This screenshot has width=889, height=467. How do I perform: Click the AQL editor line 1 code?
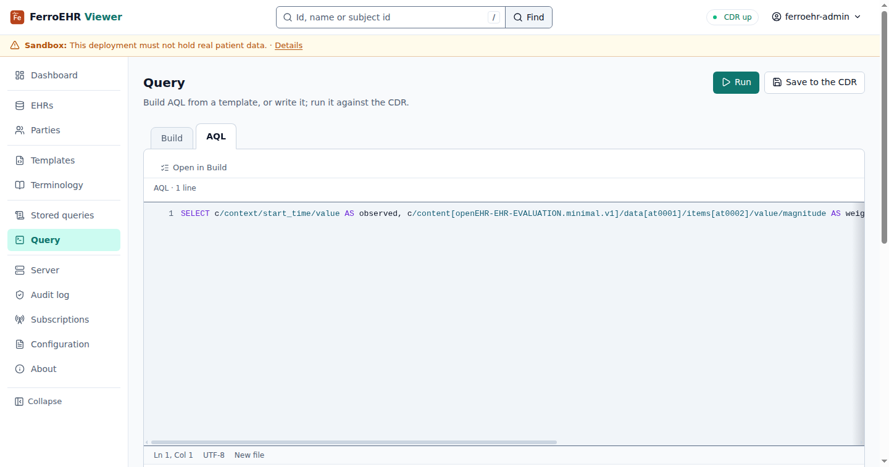522,213
